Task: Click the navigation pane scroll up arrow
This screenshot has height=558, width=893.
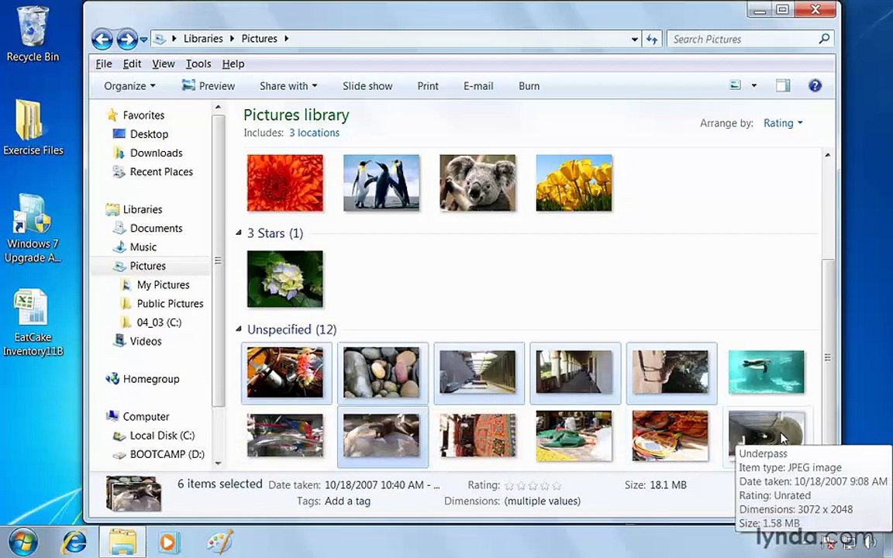Action: [218, 107]
